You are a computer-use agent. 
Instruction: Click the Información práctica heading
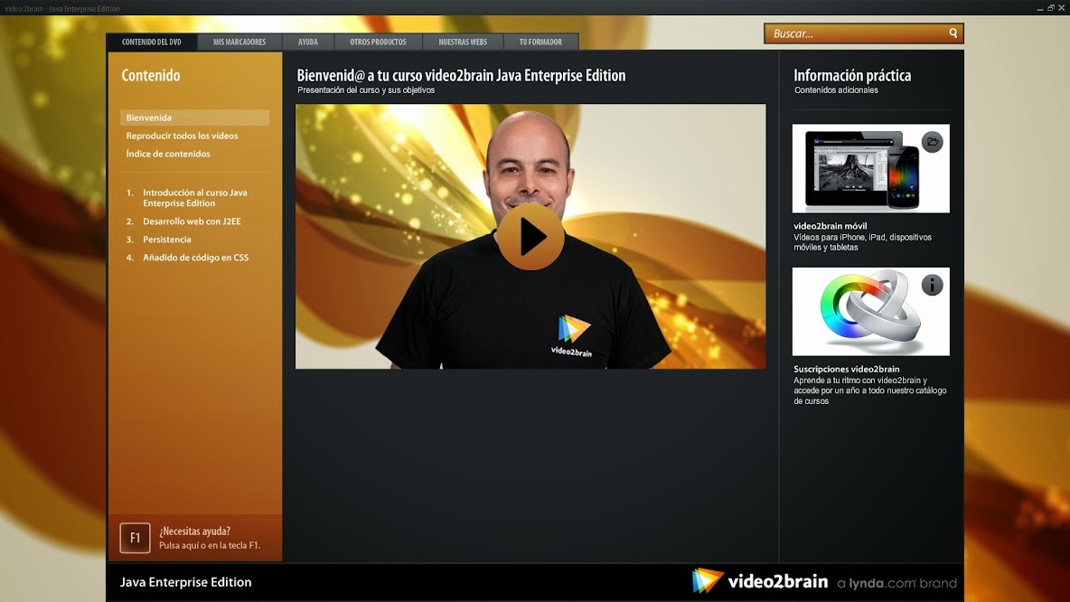click(x=852, y=75)
